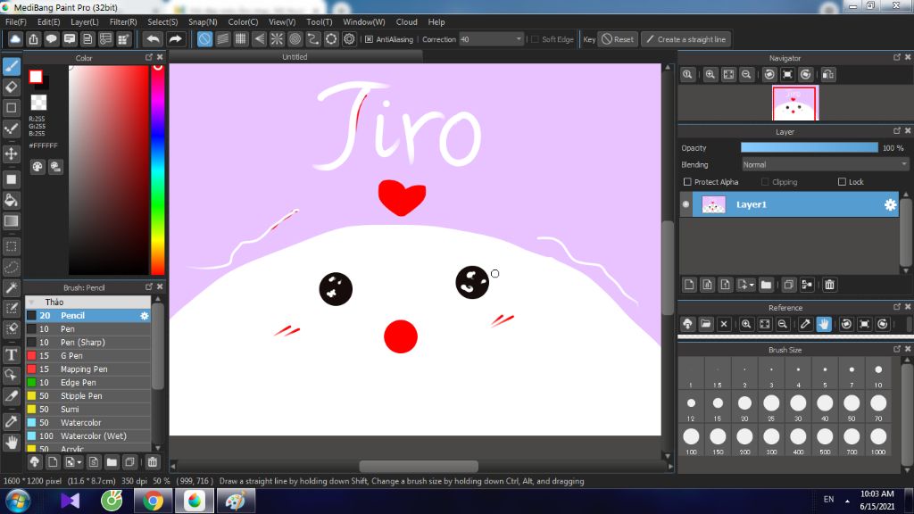Collapse the Thảo brush group
The height and width of the screenshot is (514, 914).
point(31,303)
